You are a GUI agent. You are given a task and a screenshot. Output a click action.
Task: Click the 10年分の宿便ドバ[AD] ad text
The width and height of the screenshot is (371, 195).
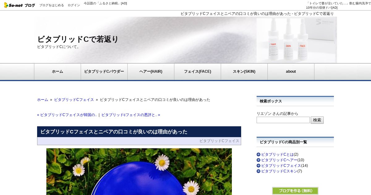click(322, 8)
